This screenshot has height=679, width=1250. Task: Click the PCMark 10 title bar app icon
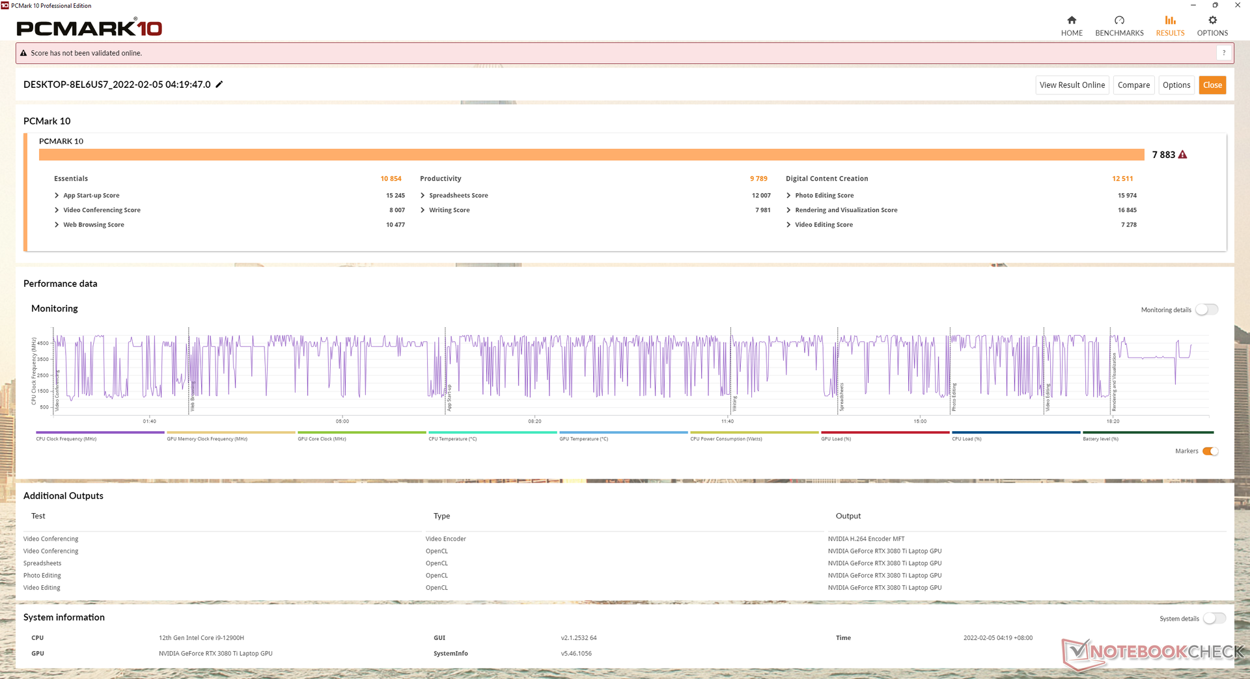coord(5,5)
